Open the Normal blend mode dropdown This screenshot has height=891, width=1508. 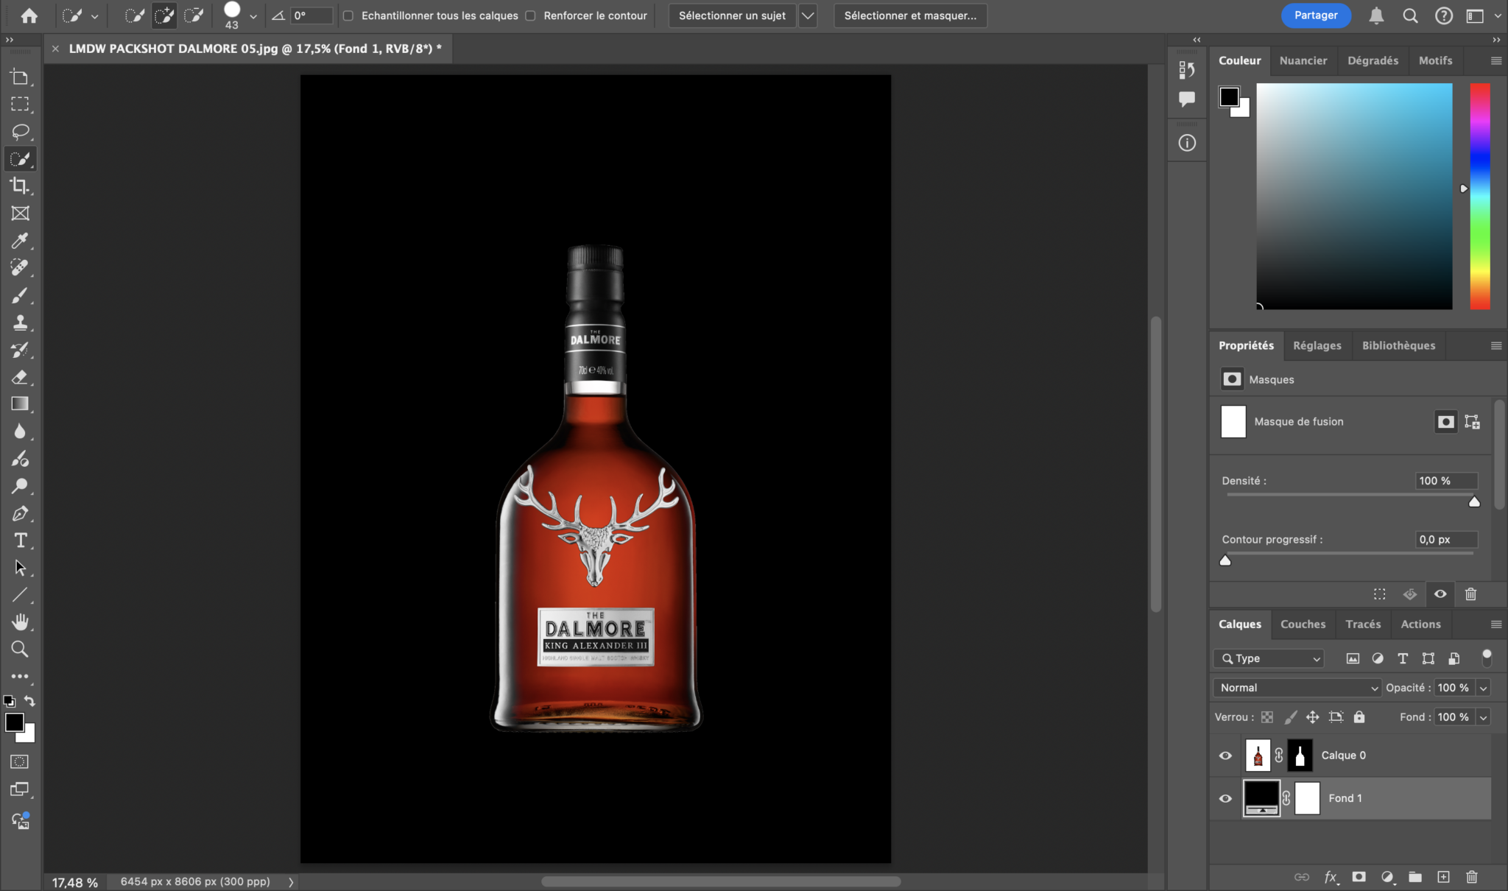[x=1297, y=688]
